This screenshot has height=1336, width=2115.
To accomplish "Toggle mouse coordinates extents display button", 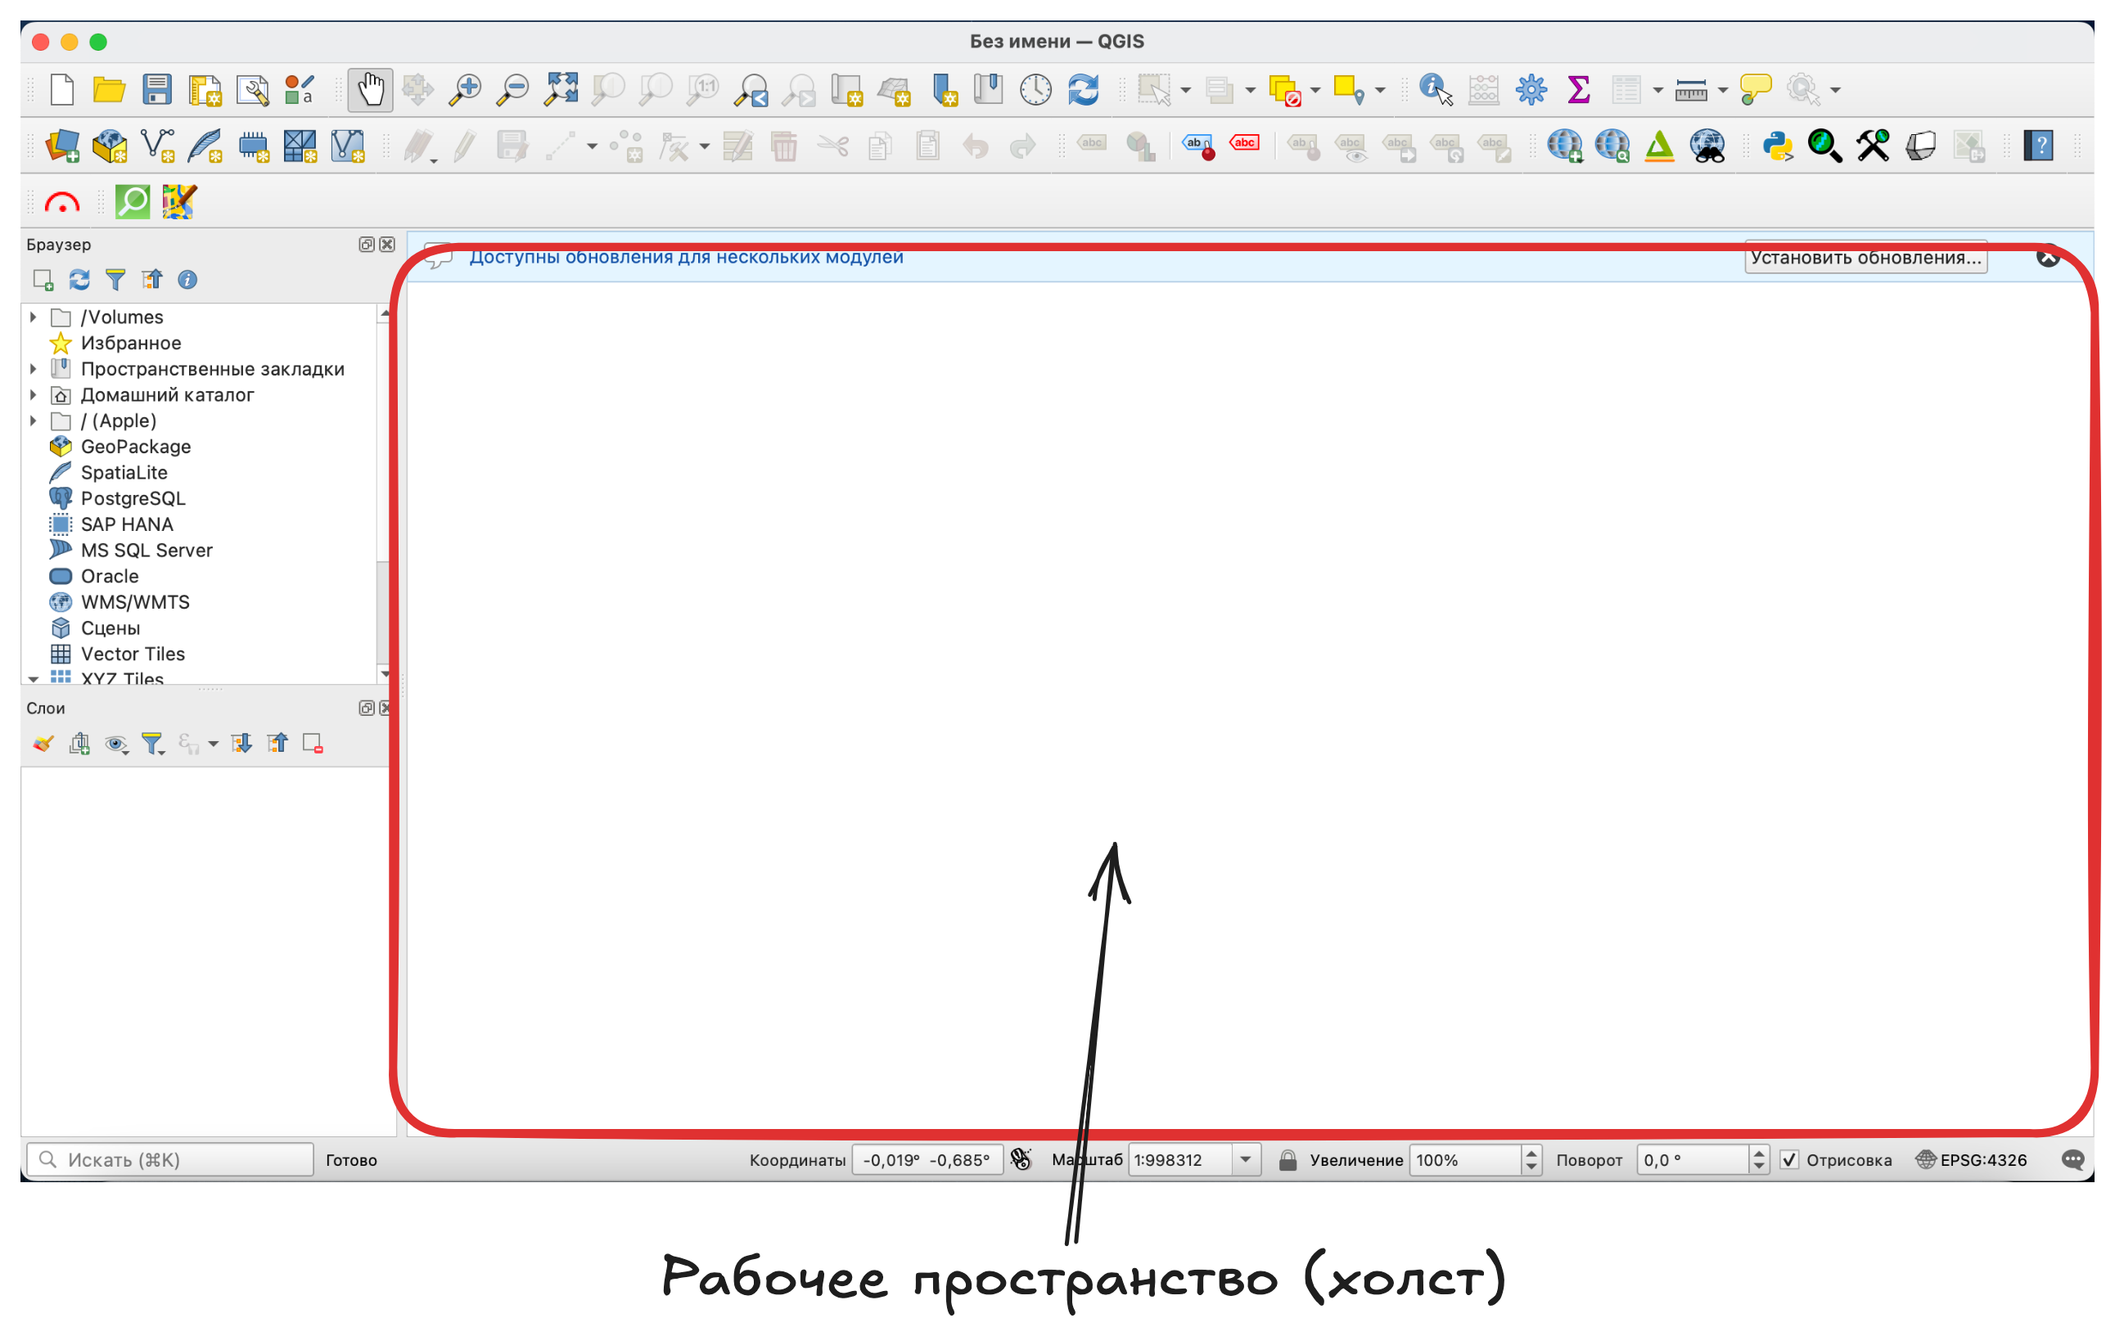I will pyautogui.click(x=1021, y=1159).
